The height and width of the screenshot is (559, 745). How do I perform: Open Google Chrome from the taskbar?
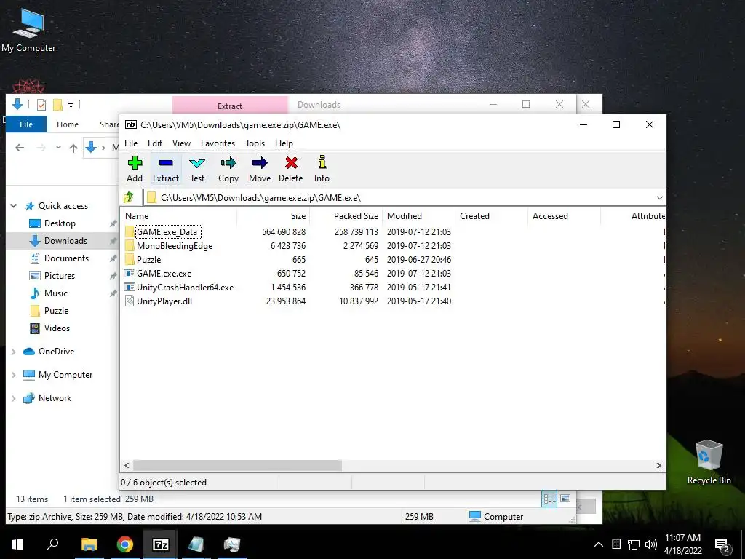click(125, 544)
